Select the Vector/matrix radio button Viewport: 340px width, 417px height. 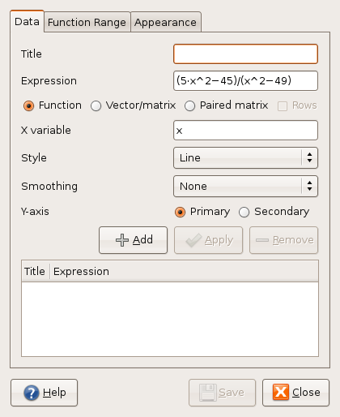[x=96, y=105]
